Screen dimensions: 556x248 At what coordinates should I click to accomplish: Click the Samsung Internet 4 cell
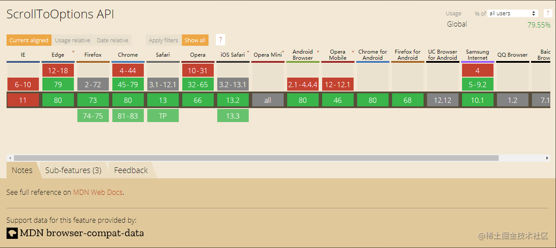[478, 70]
